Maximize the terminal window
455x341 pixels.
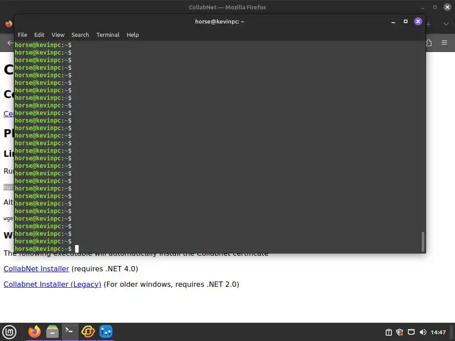point(406,21)
